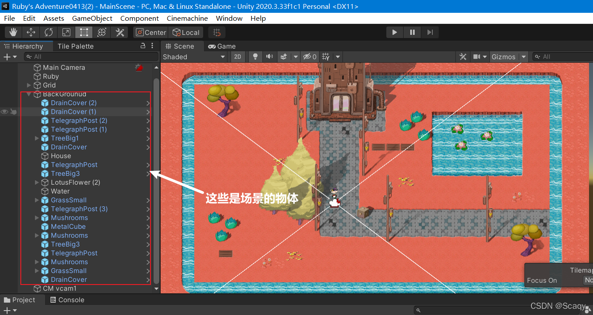Toggle picking hand icon for DrainCover (1)
This screenshot has height=315, width=593.
[13, 112]
